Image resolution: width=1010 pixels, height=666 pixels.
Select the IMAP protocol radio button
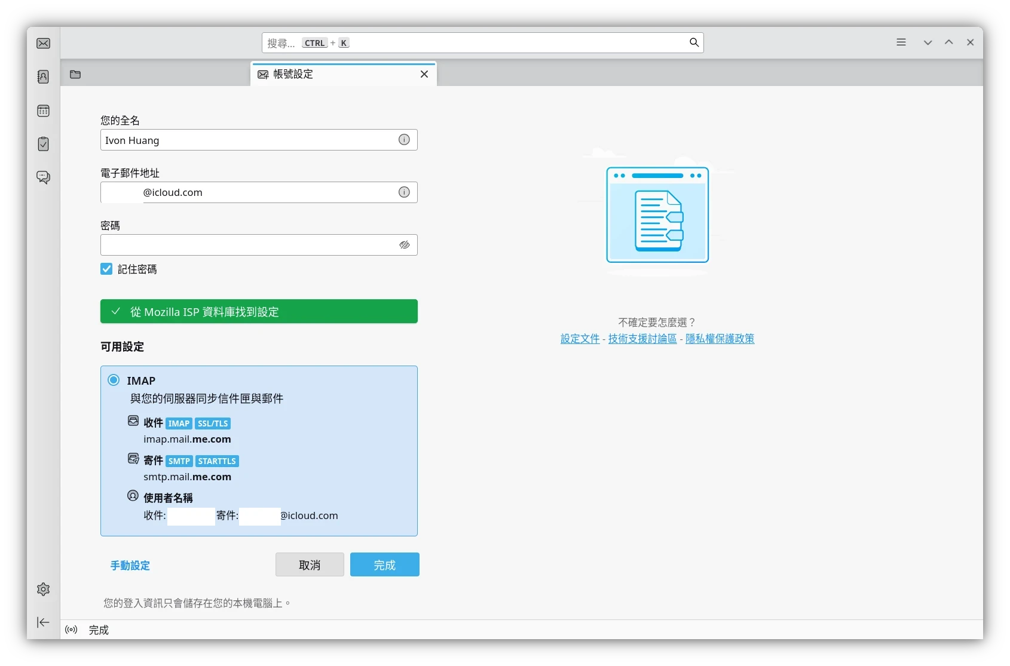click(114, 380)
